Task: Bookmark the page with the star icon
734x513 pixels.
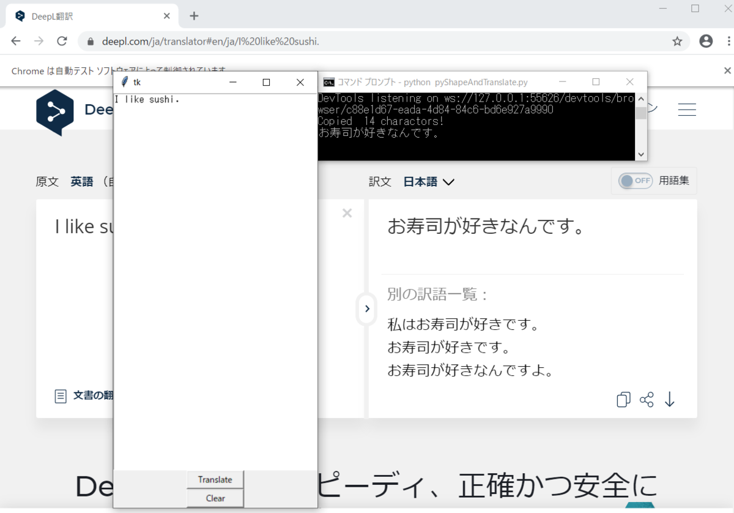Action: [x=677, y=41]
